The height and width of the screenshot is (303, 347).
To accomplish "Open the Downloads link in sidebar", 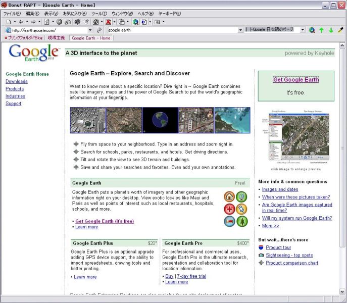I will pos(17,81).
